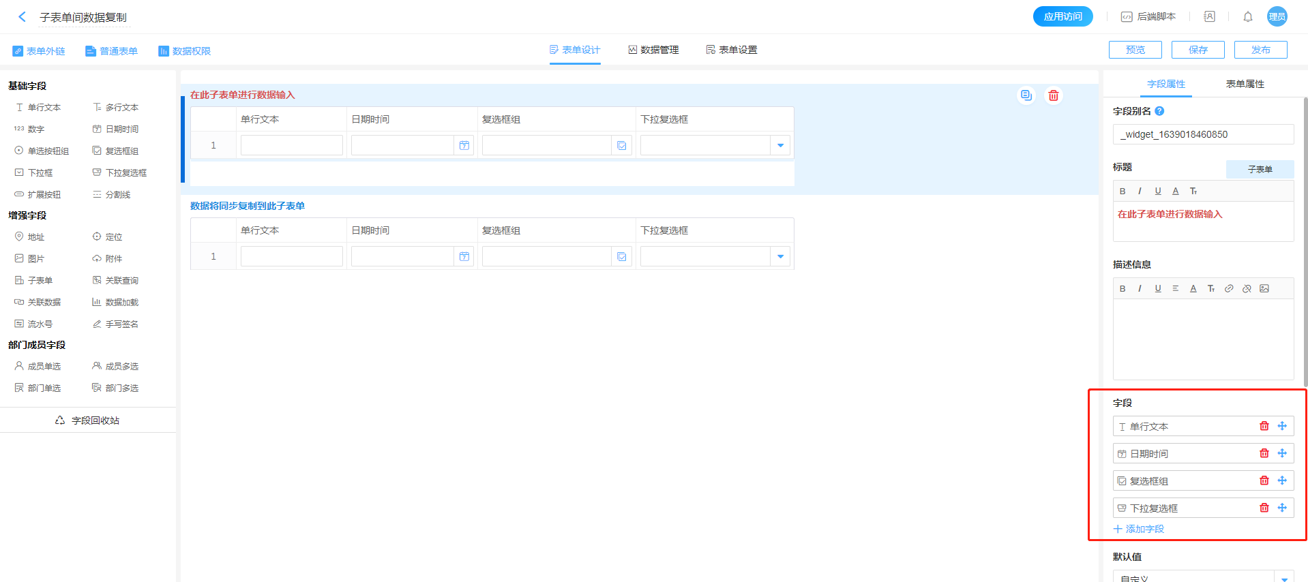Viewport: 1308px width, 582px height.
Task: Toggle italic in 描述信息 editor toolbar
Action: [1140, 288]
